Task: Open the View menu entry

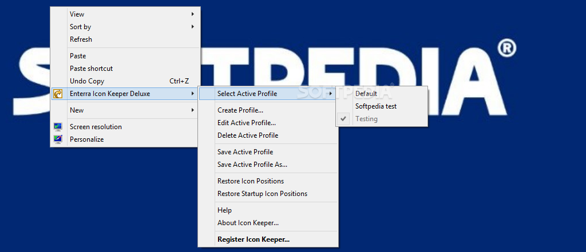Action: (125, 14)
